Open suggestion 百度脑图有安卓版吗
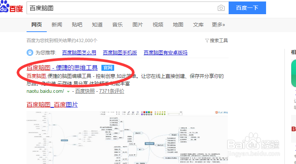This screenshot has width=296, height=164. pos(165,53)
